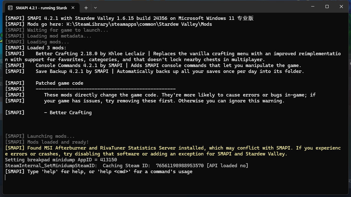351x197 pixels.
Task: Close the SMAPI 4.2.1 tab
Action: tap(73, 7)
